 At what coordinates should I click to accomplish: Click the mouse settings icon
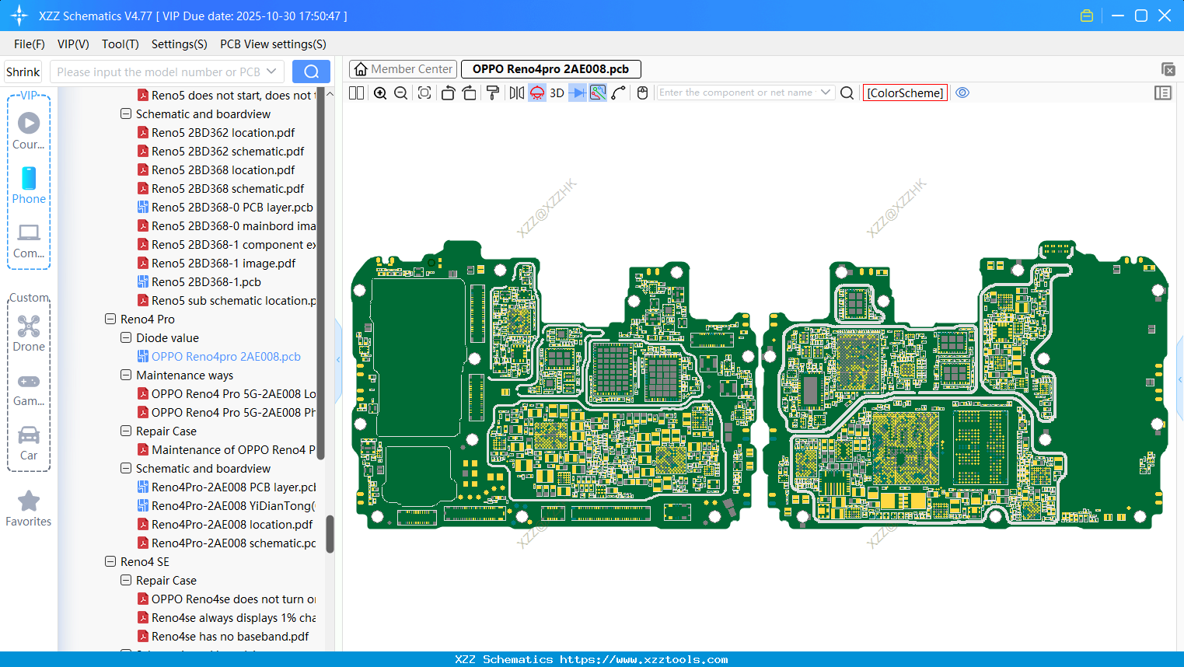[x=642, y=93]
